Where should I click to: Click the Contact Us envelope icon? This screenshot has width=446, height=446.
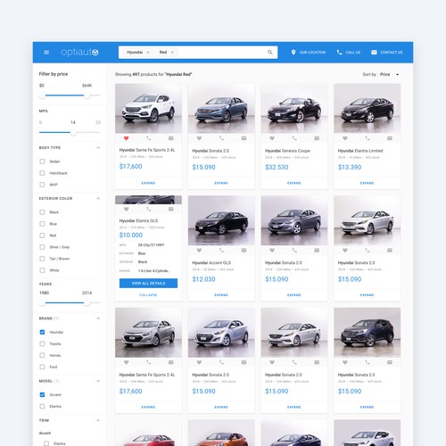[374, 53]
